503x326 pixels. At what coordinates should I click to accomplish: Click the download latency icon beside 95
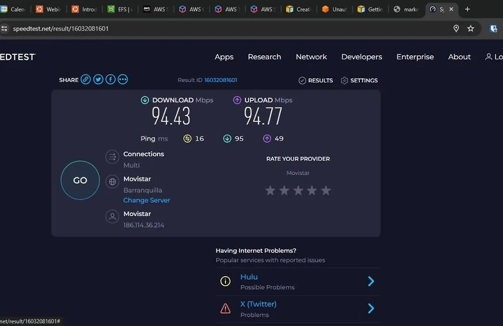point(227,139)
